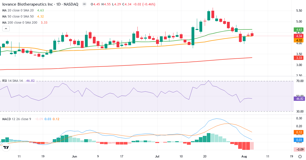Click the purple 46.82 RSI axis label

point(299,99)
